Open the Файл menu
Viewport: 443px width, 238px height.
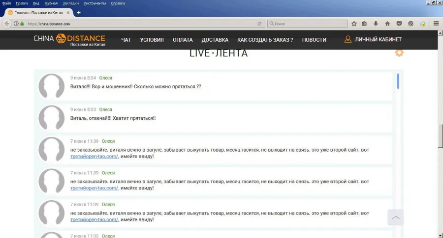tap(6, 3)
